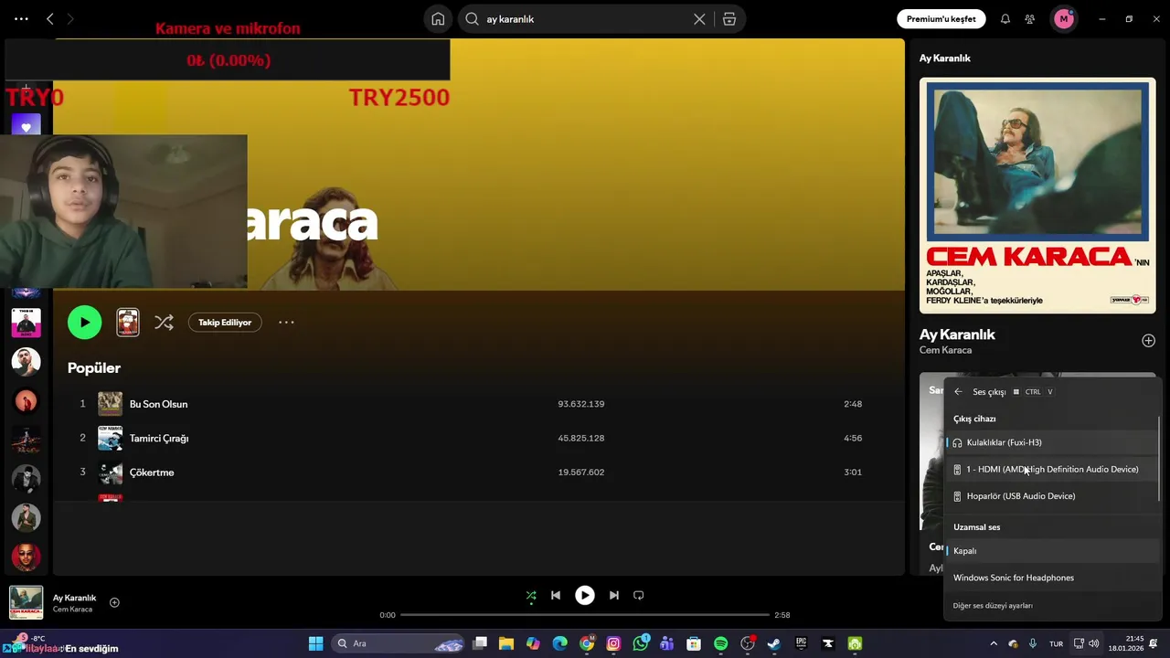This screenshot has width=1170, height=658.
Task: Add Ay Karanlık using the panel plus icon
Action: (x=1148, y=340)
